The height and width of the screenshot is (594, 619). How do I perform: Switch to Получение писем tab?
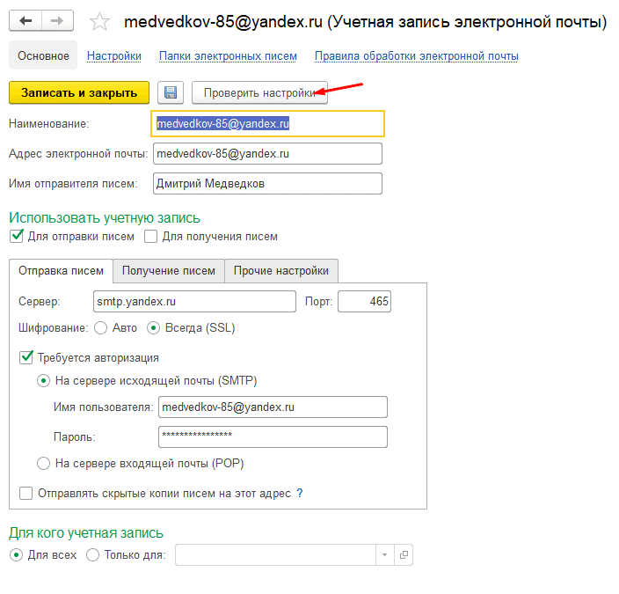[x=169, y=271]
